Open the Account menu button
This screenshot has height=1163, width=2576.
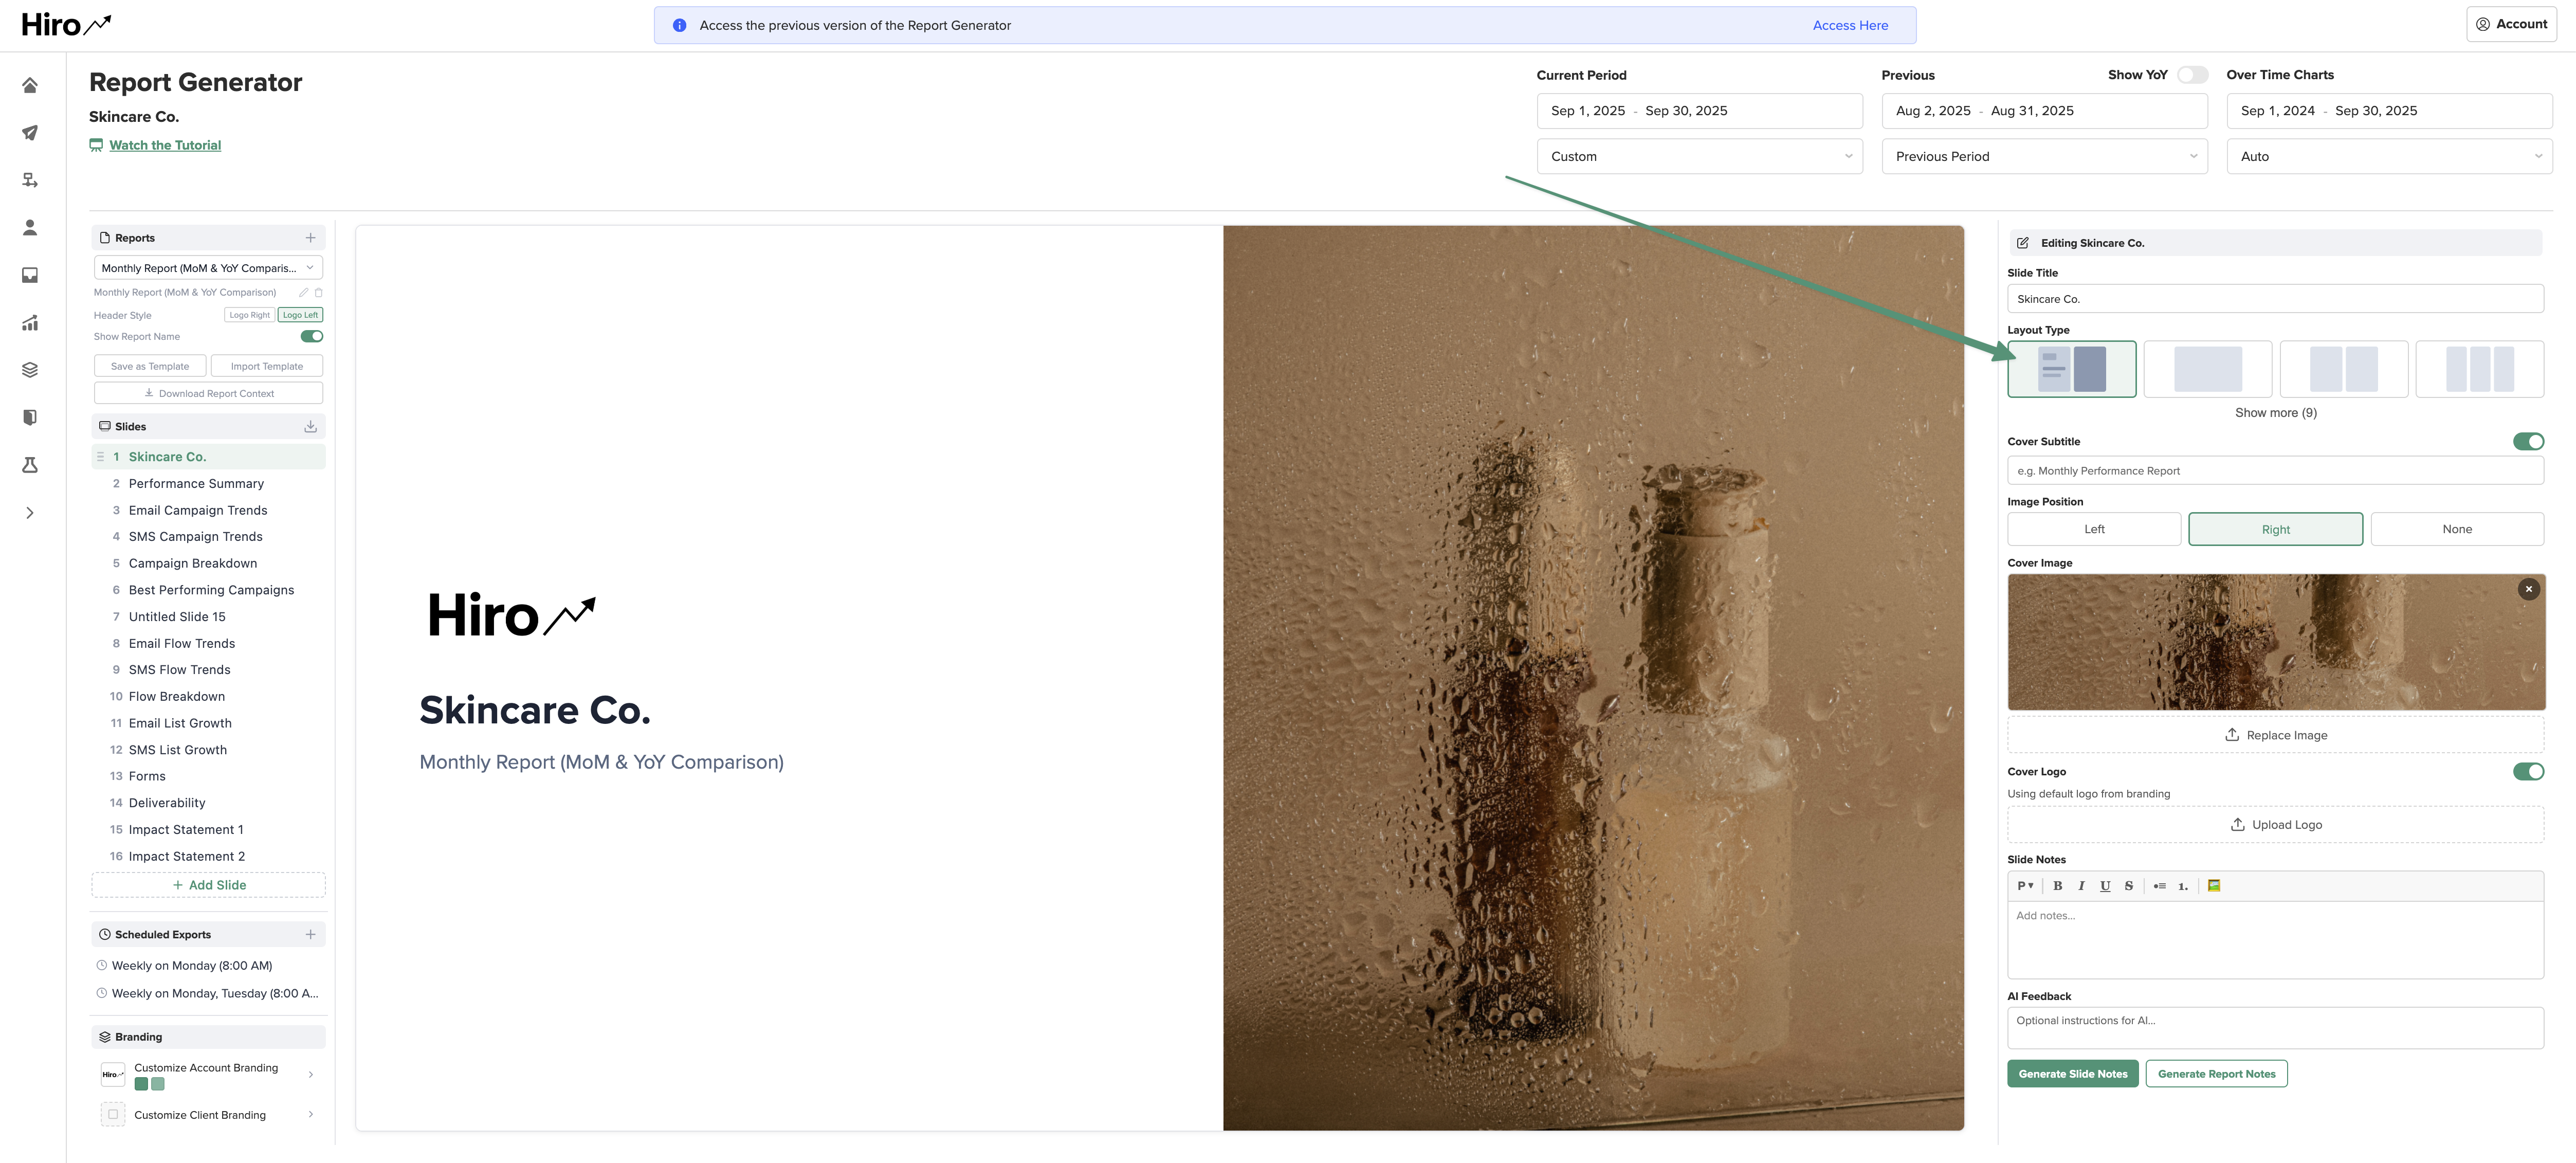[x=2511, y=24]
